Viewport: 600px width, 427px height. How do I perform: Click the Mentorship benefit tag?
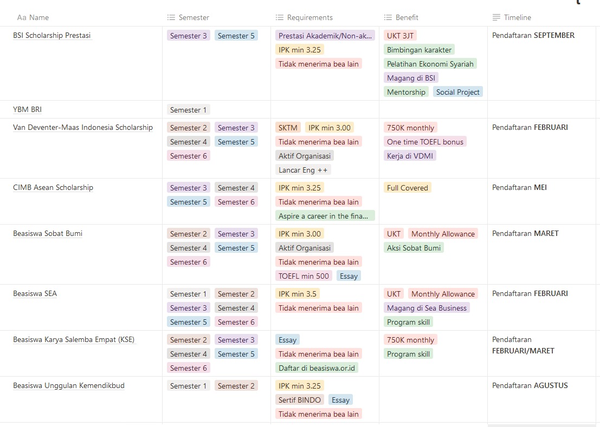[406, 93]
